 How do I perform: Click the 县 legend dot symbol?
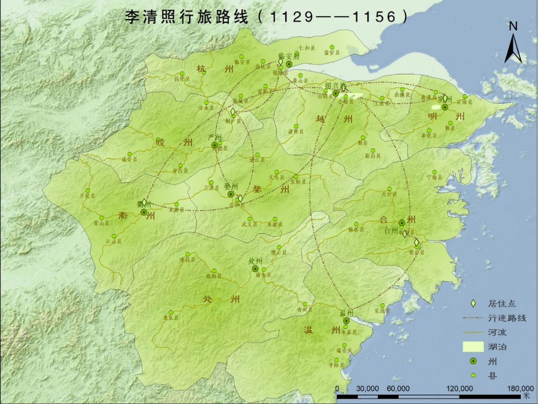(473, 375)
